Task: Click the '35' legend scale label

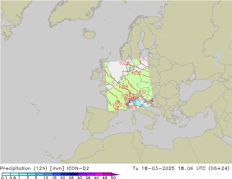Action: 88,178
